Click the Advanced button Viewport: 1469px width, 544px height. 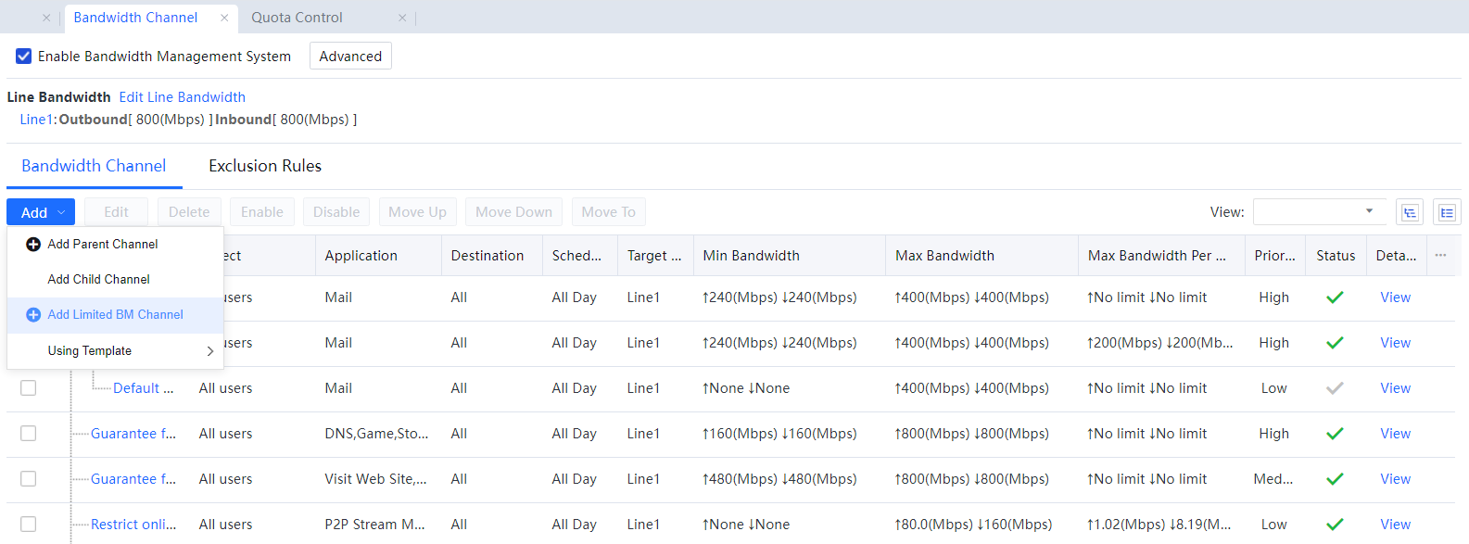tap(350, 57)
